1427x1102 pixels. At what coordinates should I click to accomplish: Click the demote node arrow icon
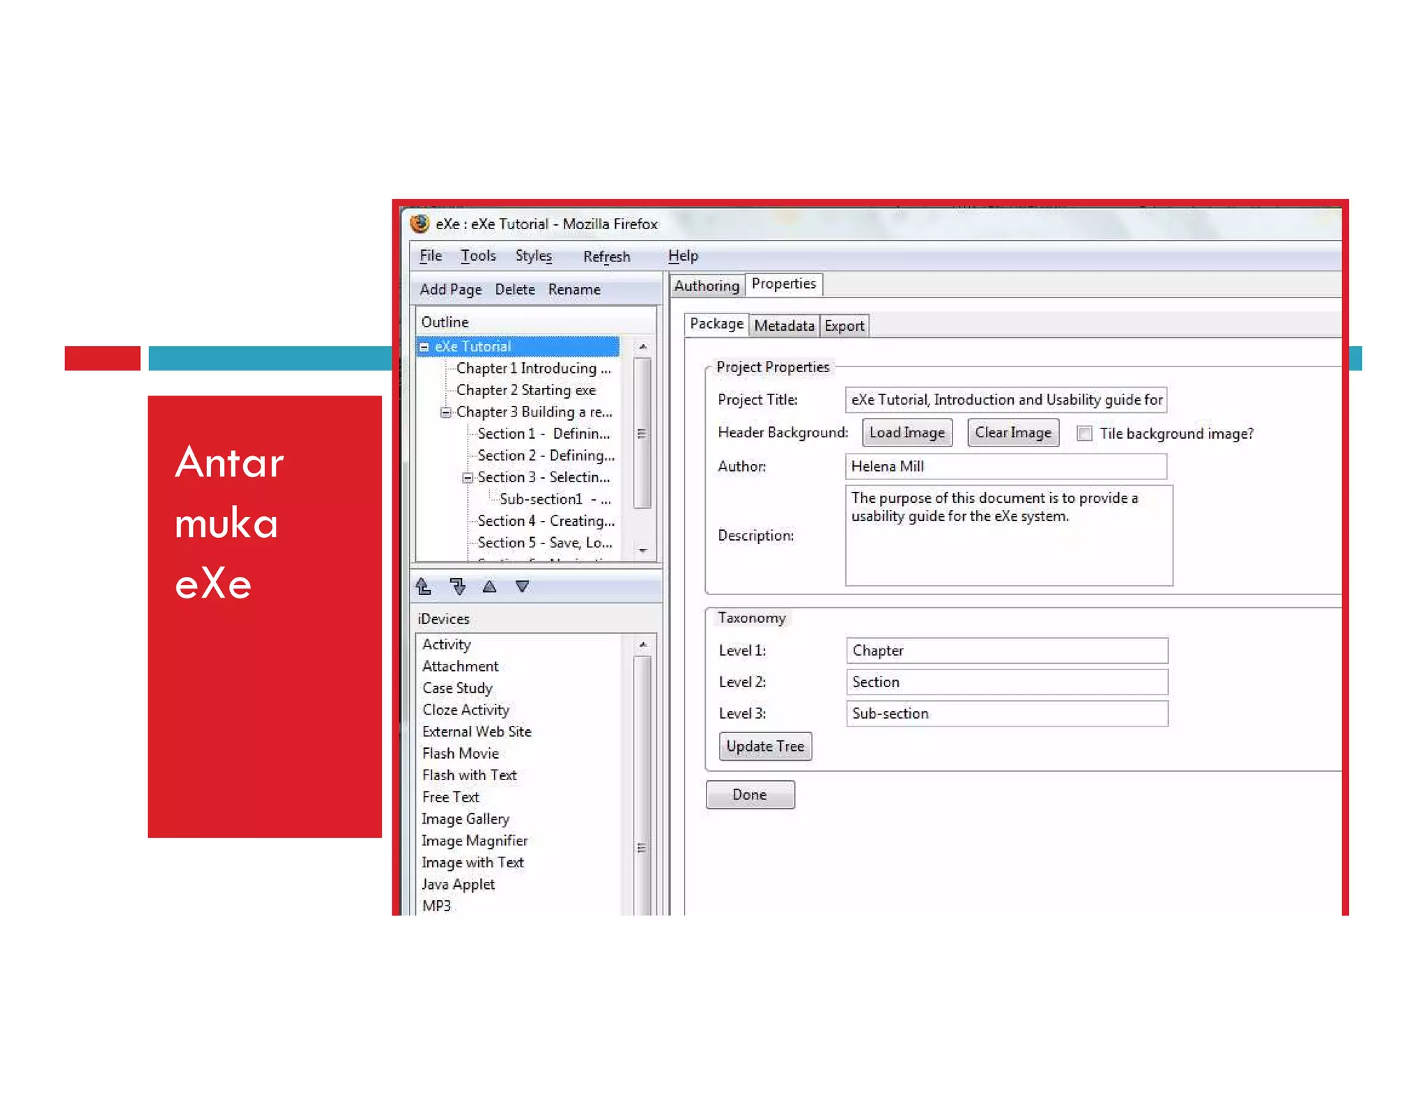[x=457, y=587]
